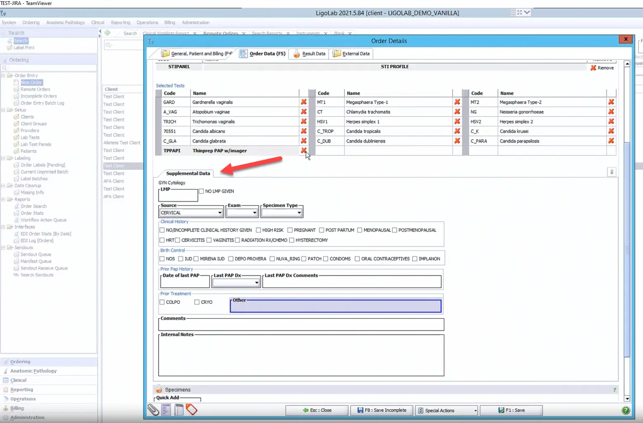This screenshot has height=423, width=643.
Task: Check the PREGNANT checkbox
Action: 290,230
